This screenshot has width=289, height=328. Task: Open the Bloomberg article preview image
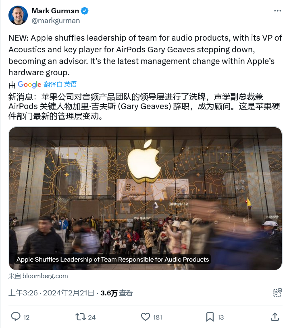145,198
